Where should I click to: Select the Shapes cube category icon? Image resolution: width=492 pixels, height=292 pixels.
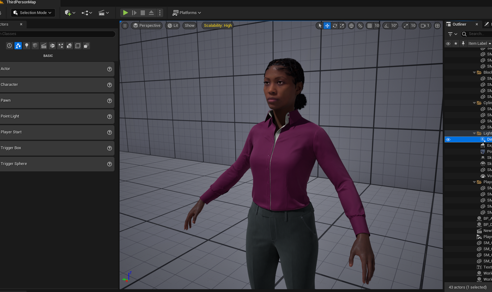[x=35, y=46]
